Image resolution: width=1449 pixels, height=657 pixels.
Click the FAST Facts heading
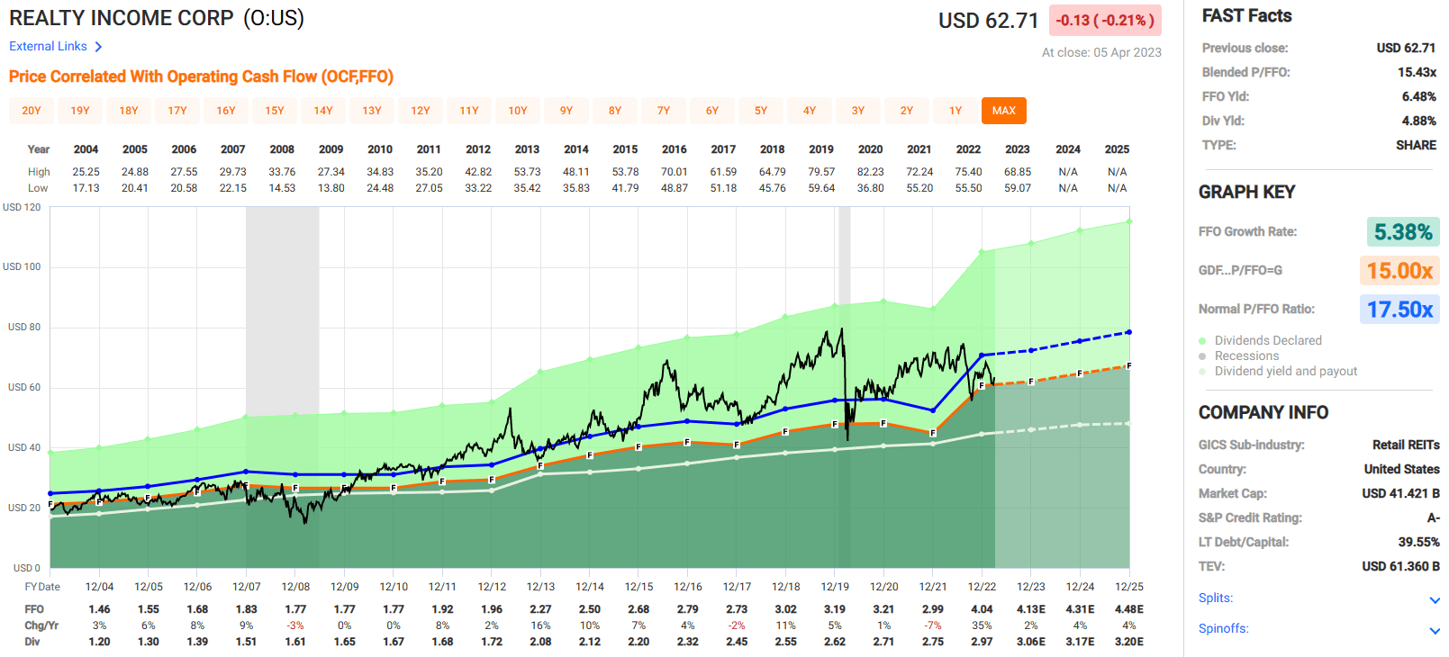pyautogui.click(x=1246, y=15)
